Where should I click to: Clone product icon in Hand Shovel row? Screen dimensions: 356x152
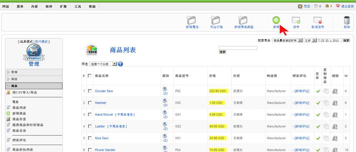pyautogui.click(x=326, y=115)
